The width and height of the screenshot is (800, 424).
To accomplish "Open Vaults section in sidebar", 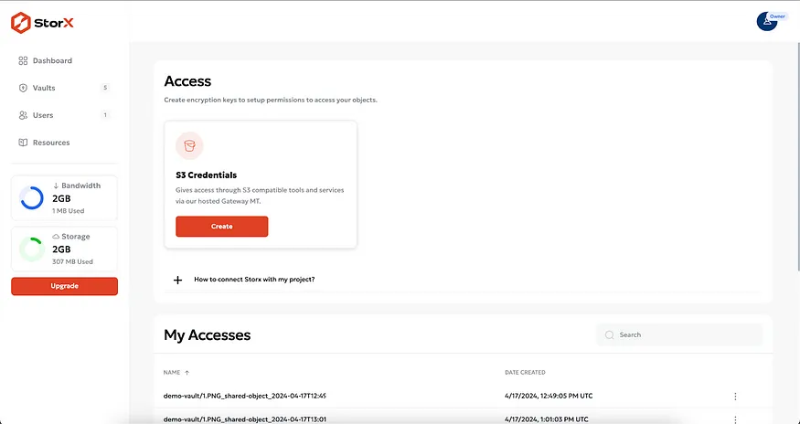I will pyautogui.click(x=44, y=89).
